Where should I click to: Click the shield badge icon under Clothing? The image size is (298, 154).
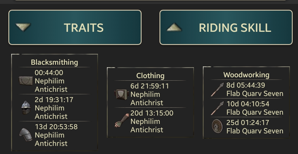pos(122,94)
